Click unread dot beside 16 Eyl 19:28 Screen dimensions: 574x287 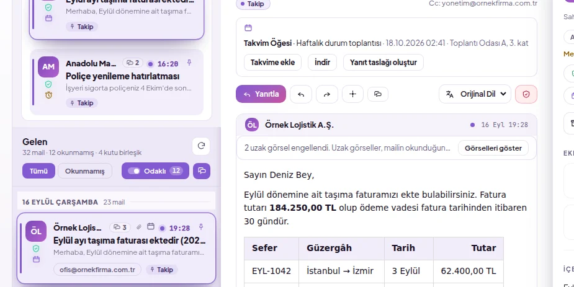point(472,125)
